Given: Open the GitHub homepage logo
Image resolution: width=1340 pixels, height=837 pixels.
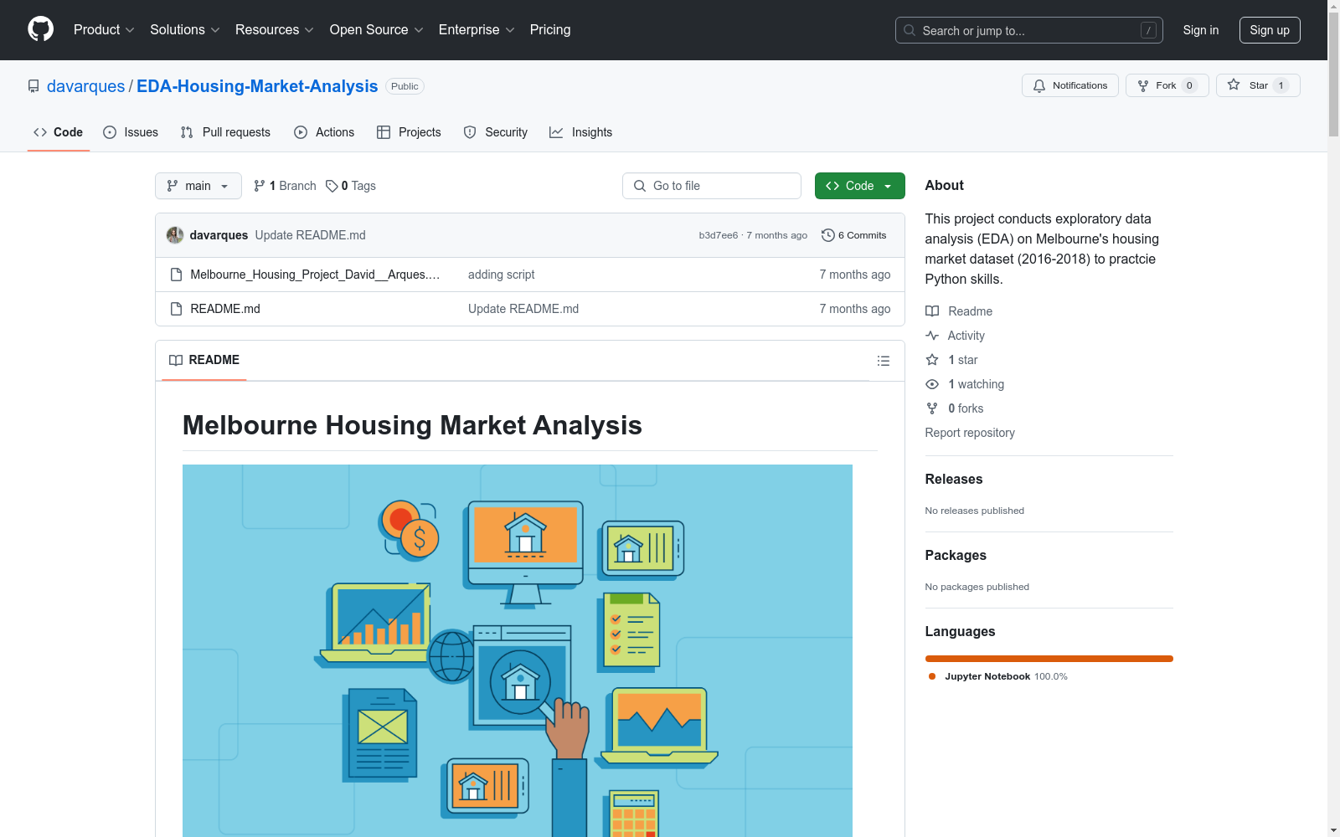Looking at the screenshot, I should 40,29.
